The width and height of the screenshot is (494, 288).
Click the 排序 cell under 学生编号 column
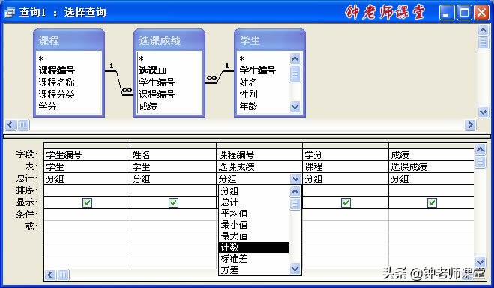pos(87,191)
